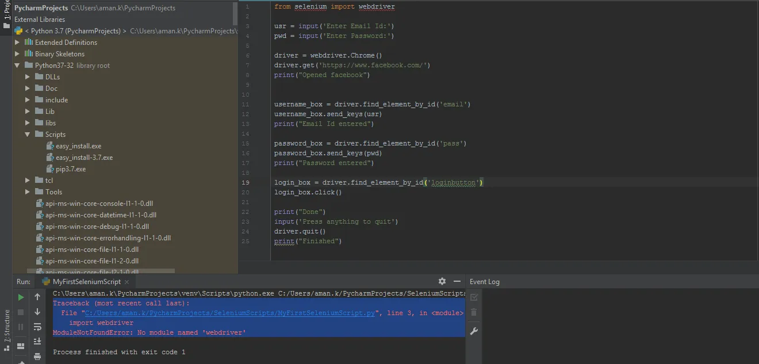This screenshot has width=759, height=364.
Task: Select the MyFirstSeleniumScript run tab
Action: 86,282
